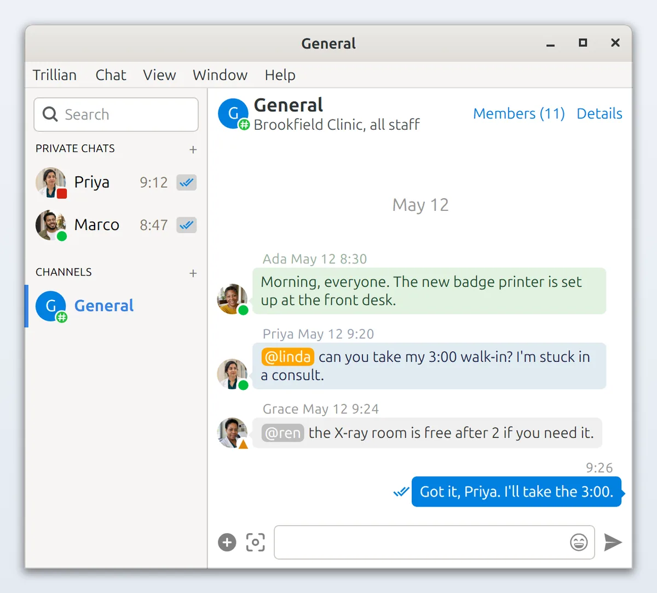Add a new channel with plus icon

pyautogui.click(x=193, y=273)
